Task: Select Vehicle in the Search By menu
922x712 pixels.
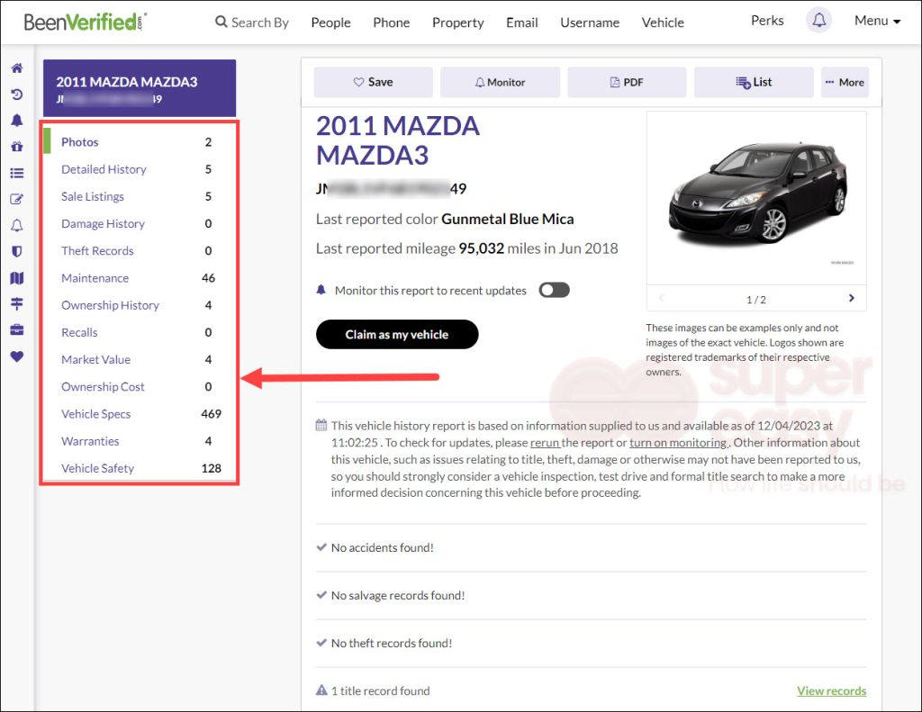Action: coord(663,23)
